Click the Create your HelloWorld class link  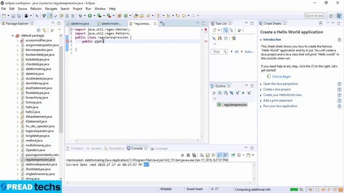coord(282,95)
